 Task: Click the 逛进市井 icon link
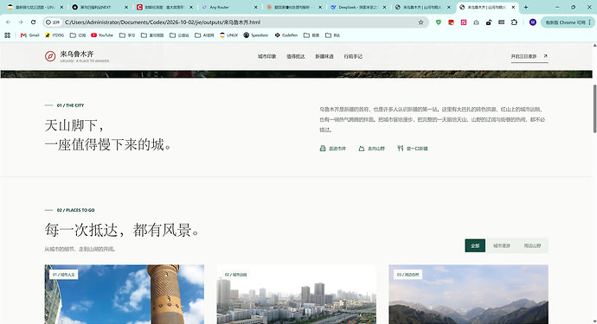pyautogui.click(x=333, y=149)
